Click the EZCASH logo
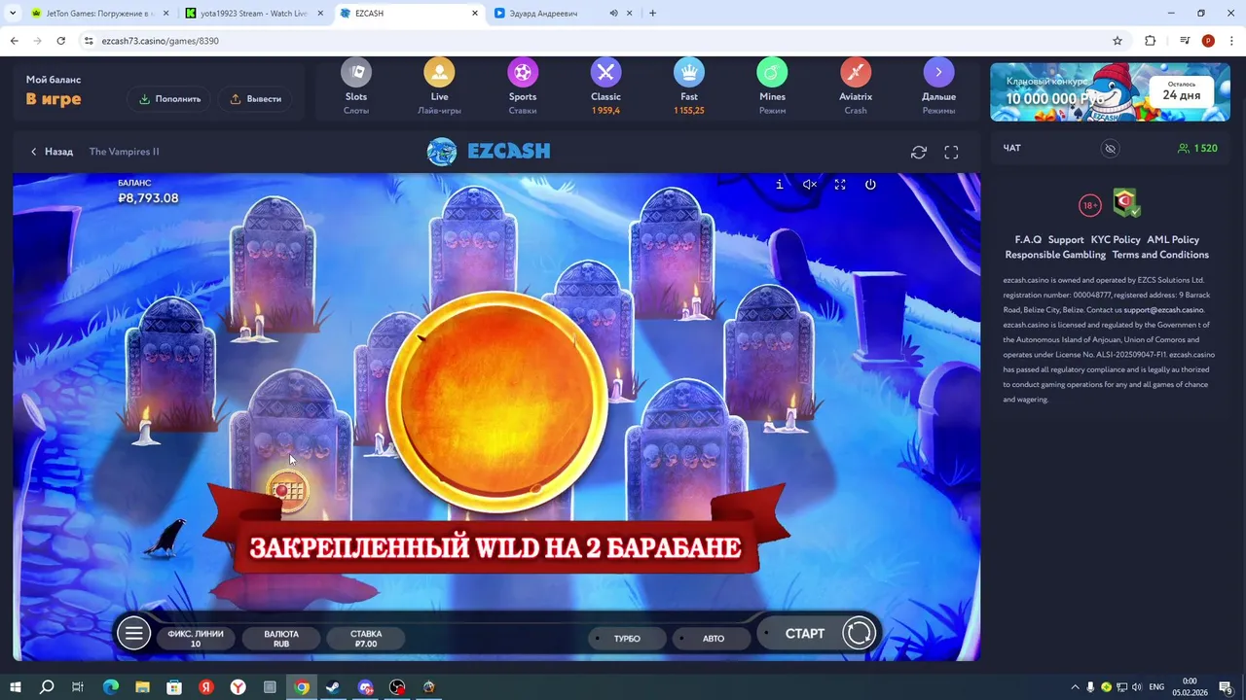The height and width of the screenshot is (700, 1246). coord(489,151)
